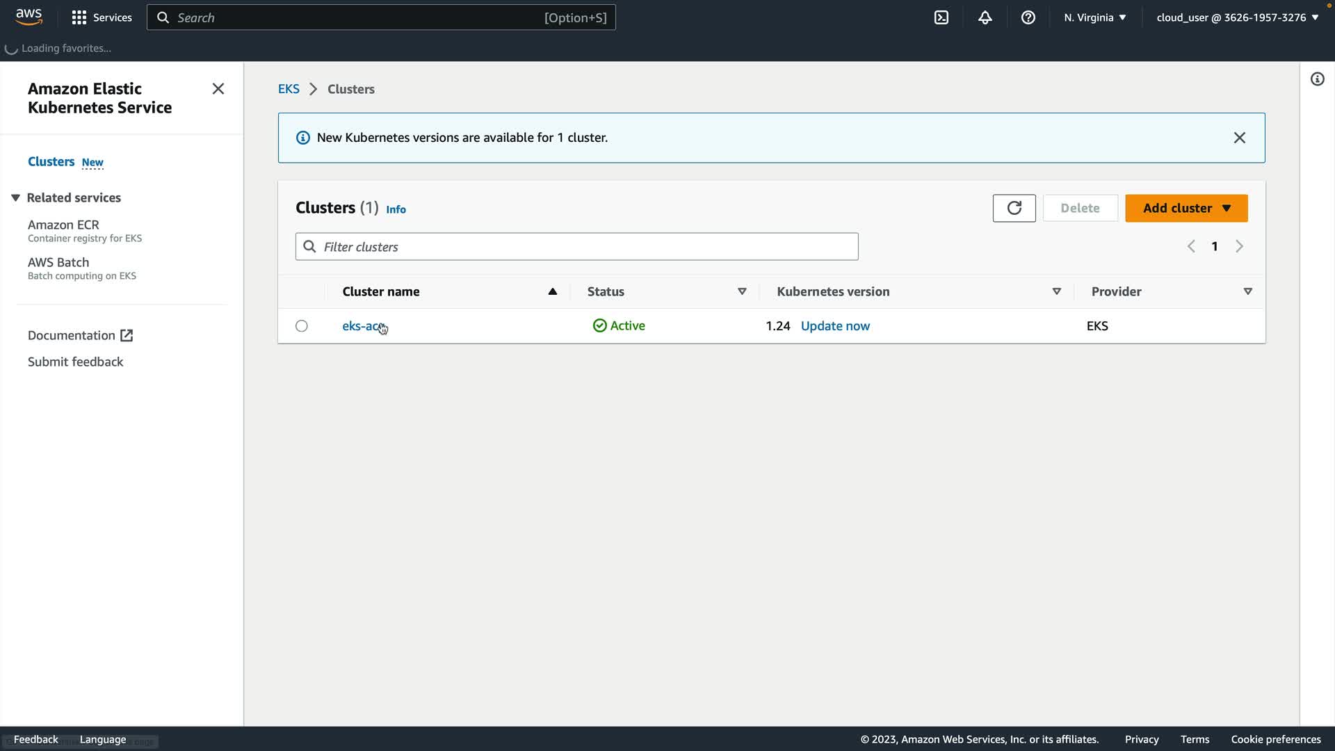Open the Services grid menu

[102, 17]
